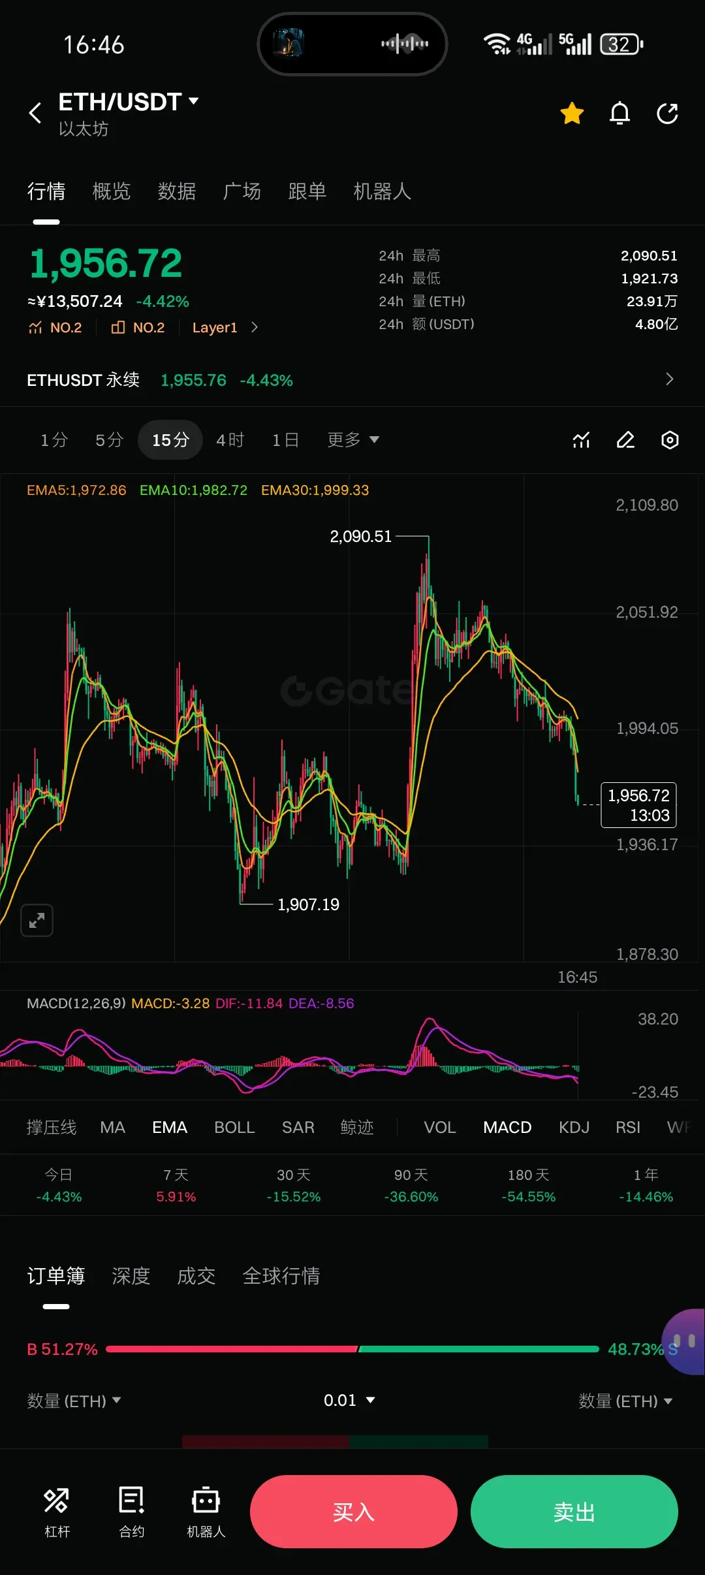
Task: Open ETHUSDT 永续 contract row arrow
Action: pyautogui.click(x=669, y=379)
